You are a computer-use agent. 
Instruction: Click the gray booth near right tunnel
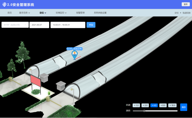61,86
